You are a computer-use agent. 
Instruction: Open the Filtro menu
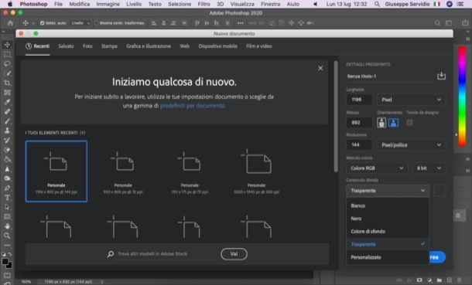tap(204, 4)
